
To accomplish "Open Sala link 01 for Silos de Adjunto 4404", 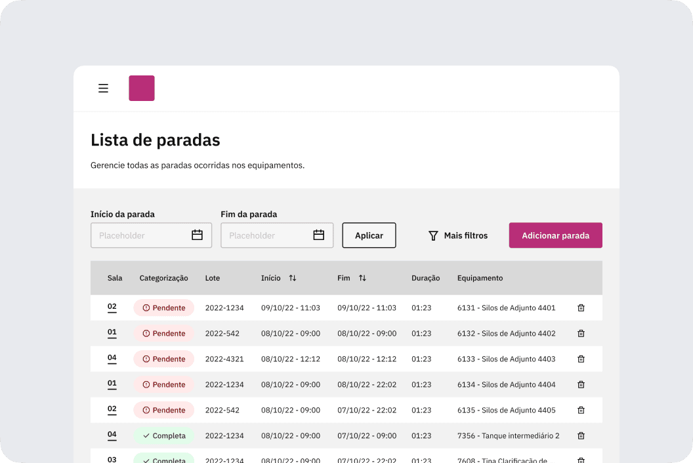I will point(112,384).
